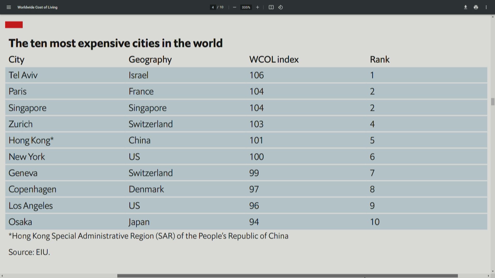Open the more actions three-dot menu
This screenshot has width=495, height=278.
(486, 7)
